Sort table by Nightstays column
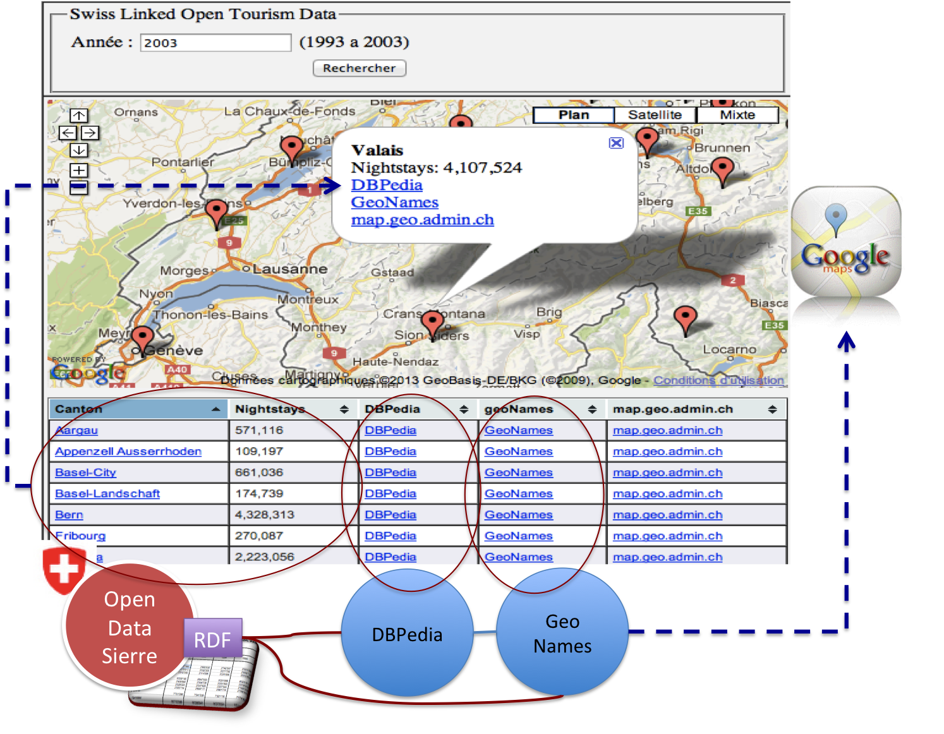This screenshot has width=944, height=734. tap(293, 409)
